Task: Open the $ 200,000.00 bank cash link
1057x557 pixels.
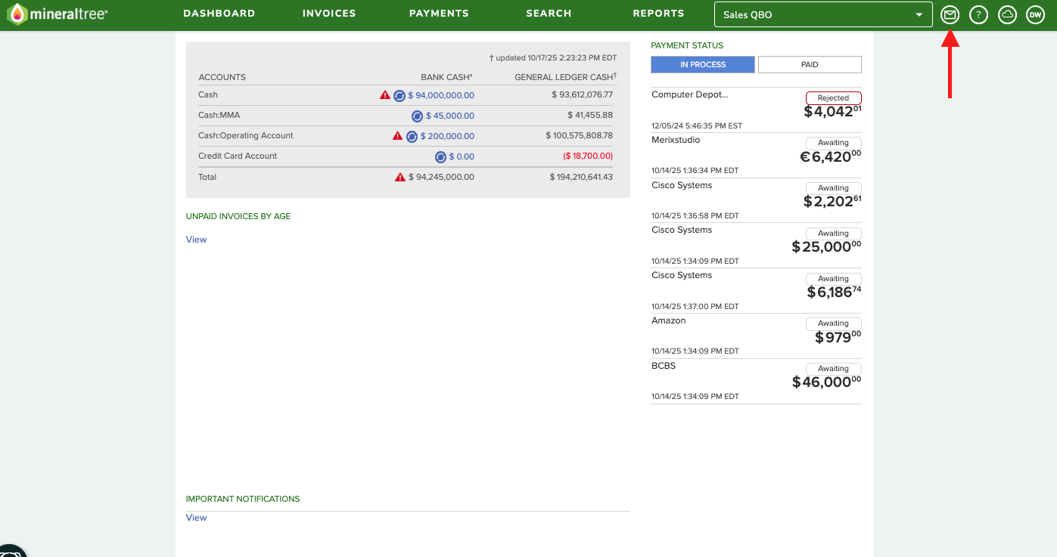Action: (447, 136)
